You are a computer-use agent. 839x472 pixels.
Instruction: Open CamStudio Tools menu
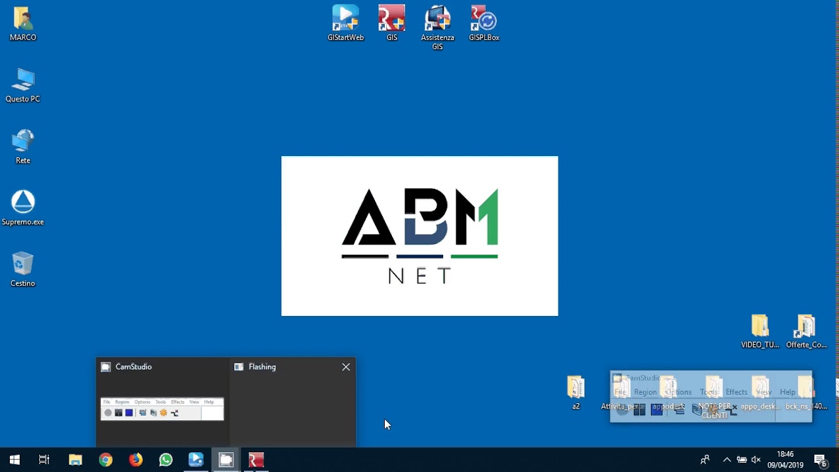click(709, 392)
